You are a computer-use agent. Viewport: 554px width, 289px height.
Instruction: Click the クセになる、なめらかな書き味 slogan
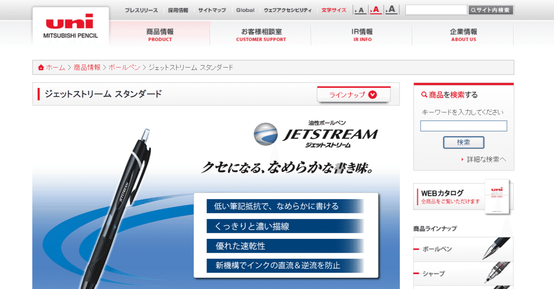click(287, 167)
